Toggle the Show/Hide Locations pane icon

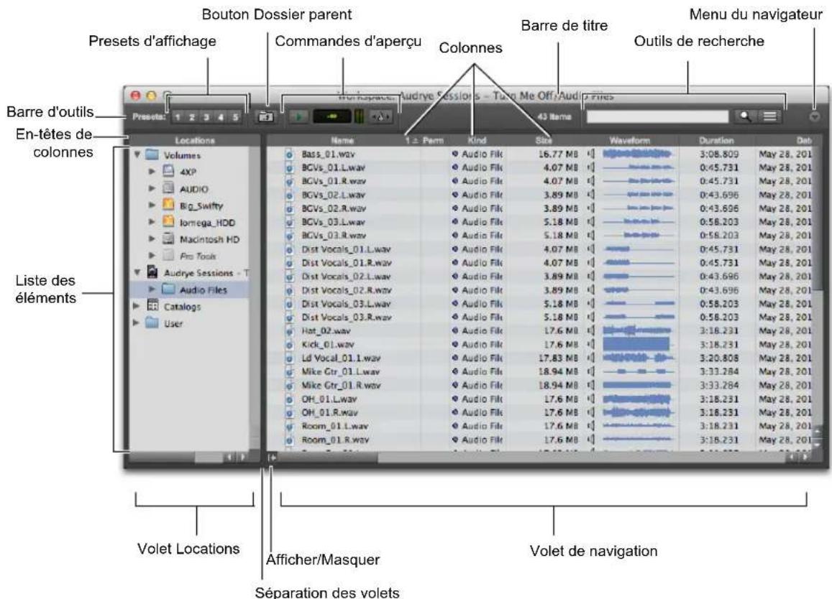[272, 457]
